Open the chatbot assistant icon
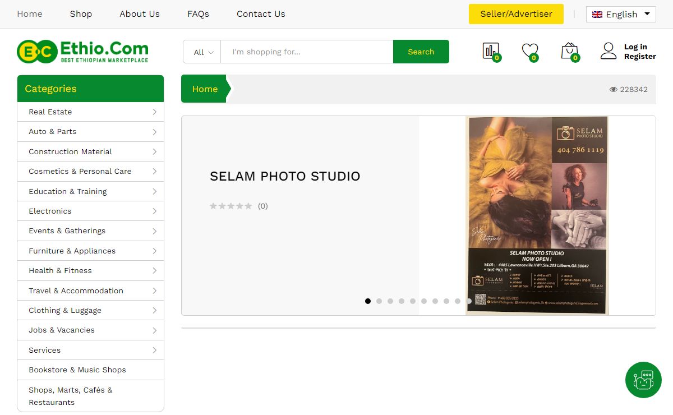The height and width of the screenshot is (415, 673). pyautogui.click(x=643, y=380)
